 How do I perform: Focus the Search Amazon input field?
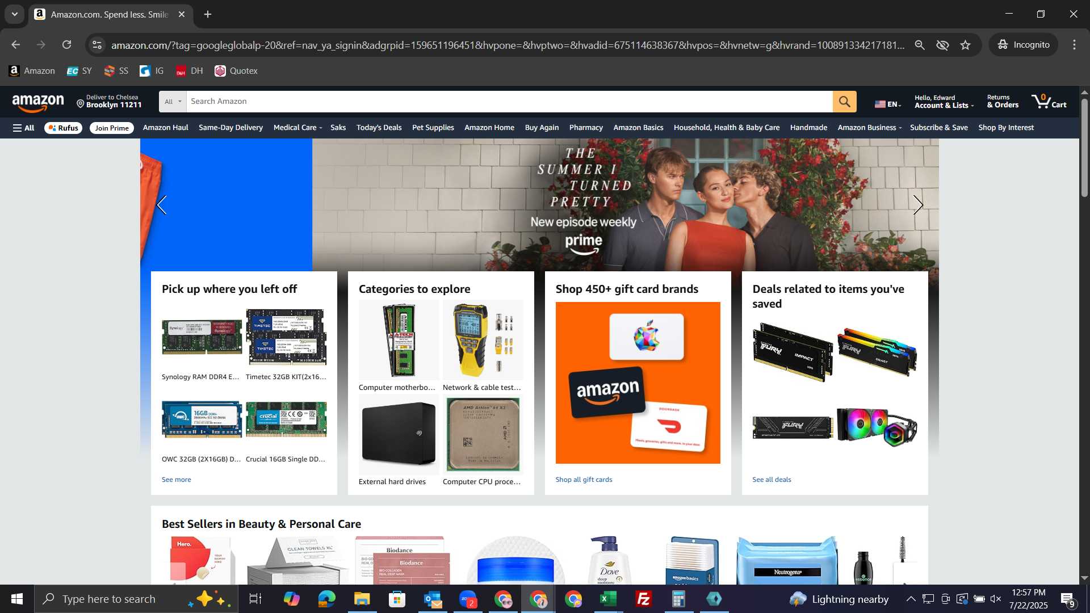tap(509, 102)
